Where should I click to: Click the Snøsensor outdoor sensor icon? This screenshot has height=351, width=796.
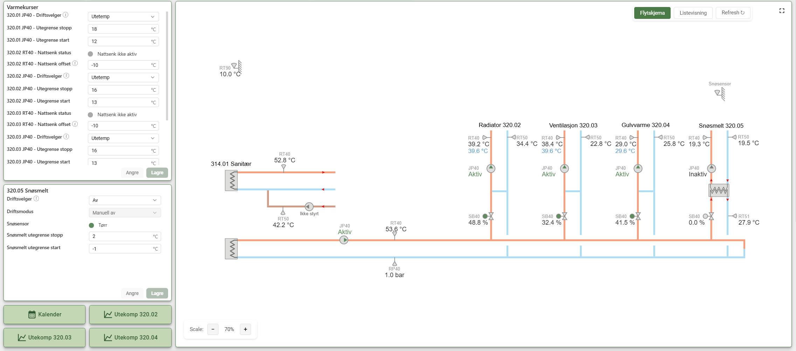tap(720, 93)
